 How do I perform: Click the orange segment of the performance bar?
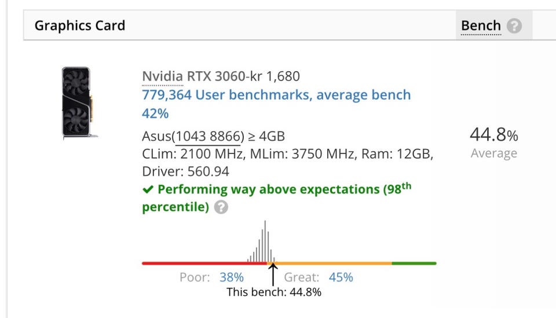click(333, 264)
